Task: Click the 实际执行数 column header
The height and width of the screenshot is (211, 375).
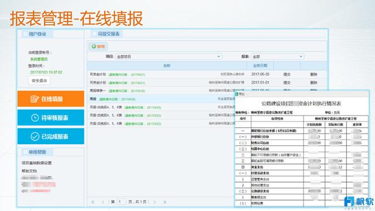Action: 336,125
